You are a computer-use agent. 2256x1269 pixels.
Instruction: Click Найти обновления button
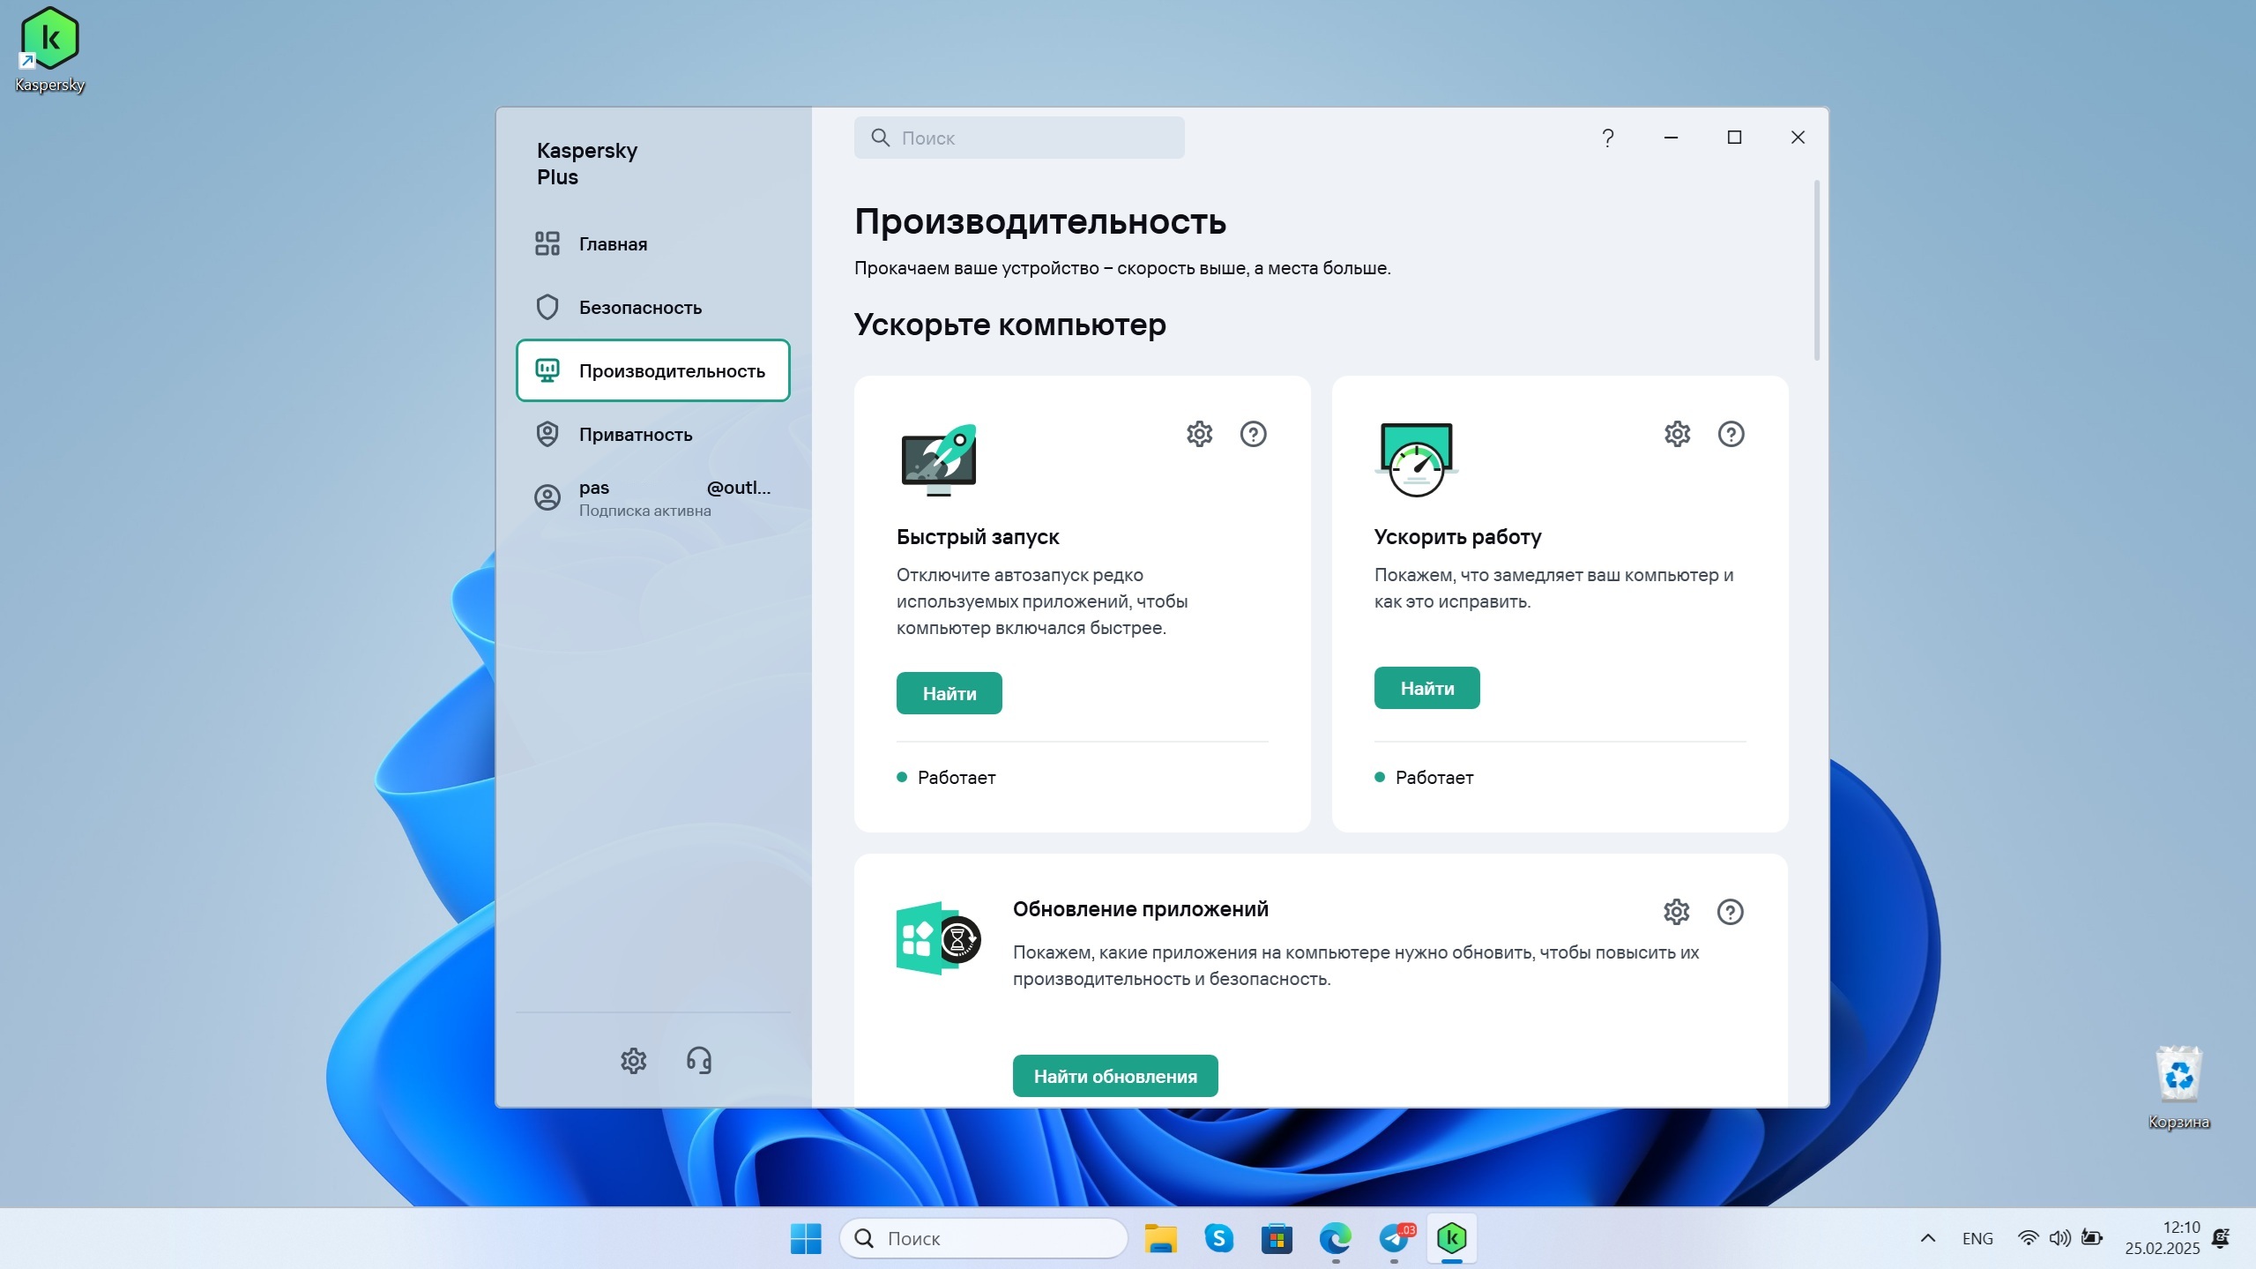[x=1114, y=1076]
